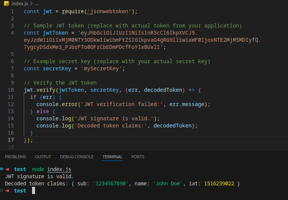
Task: Click err.message on line 12
Action: coord(187,104)
